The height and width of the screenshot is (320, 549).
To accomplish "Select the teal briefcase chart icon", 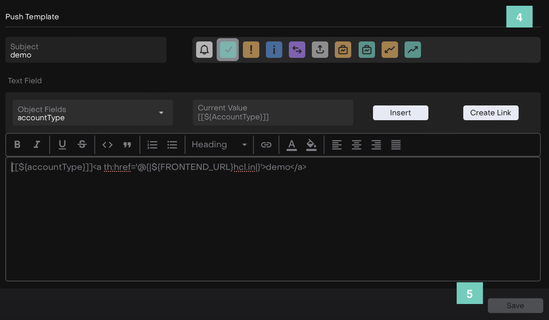I will 367,50.
